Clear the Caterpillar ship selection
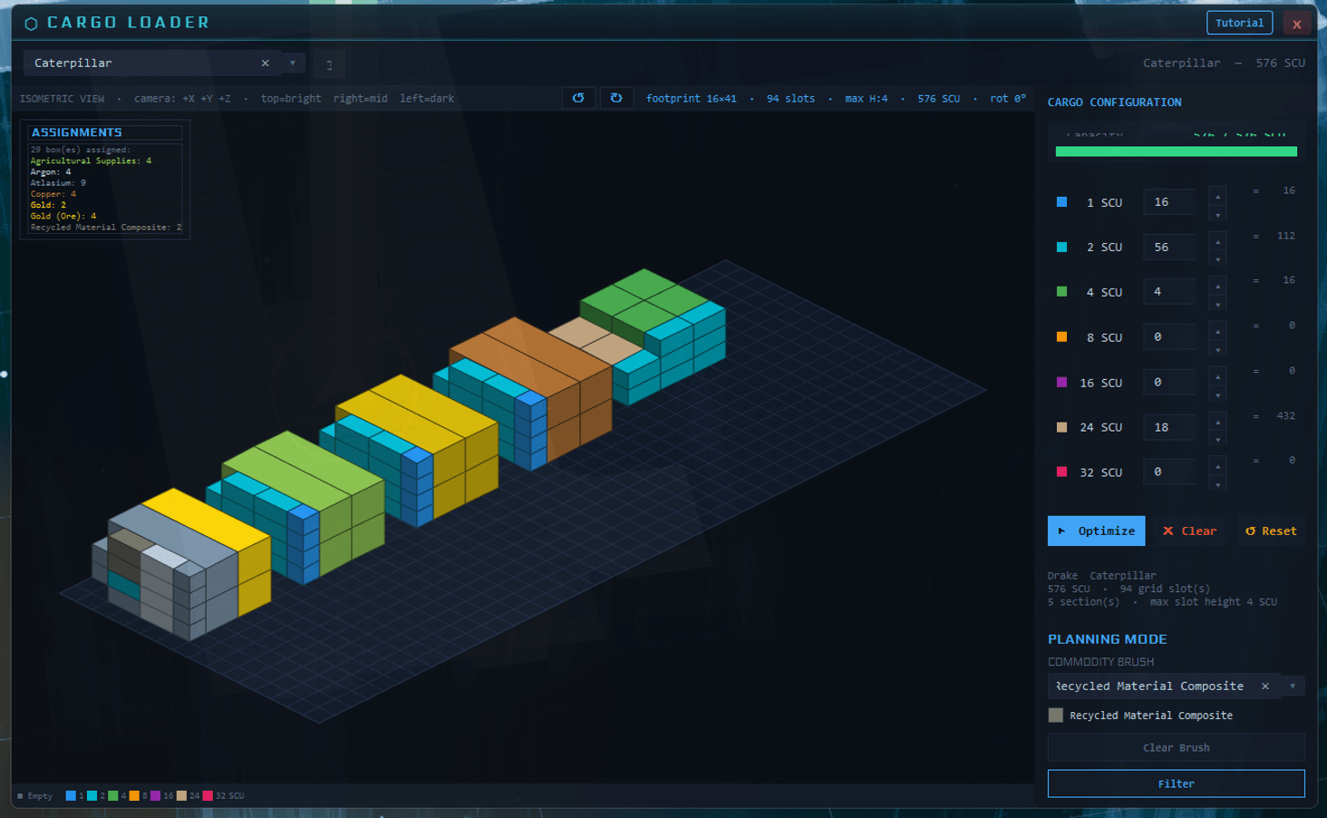Viewport: 1327px width, 818px height. point(265,63)
